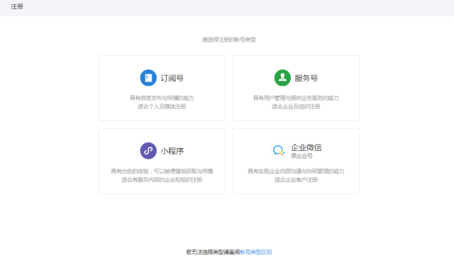
Task: Click the 企业微信 chat bubble icon
Action: coord(279,150)
